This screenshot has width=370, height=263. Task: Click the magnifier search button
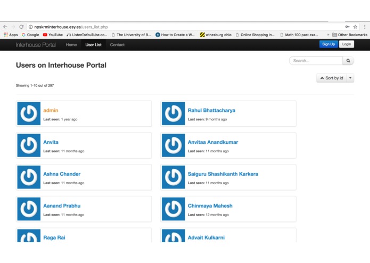[x=348, y=61]
